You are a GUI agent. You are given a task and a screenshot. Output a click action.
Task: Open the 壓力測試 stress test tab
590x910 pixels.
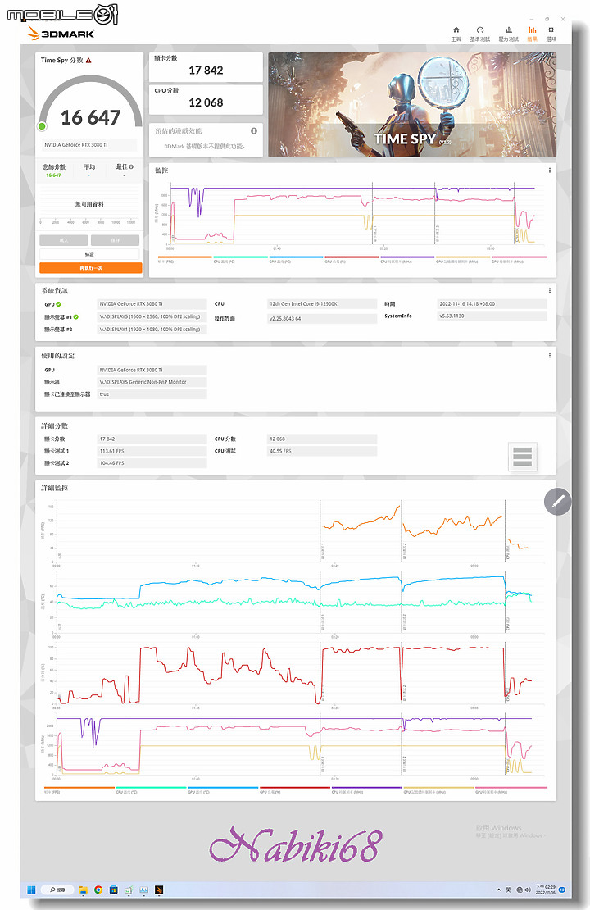[x=508, y=34]
